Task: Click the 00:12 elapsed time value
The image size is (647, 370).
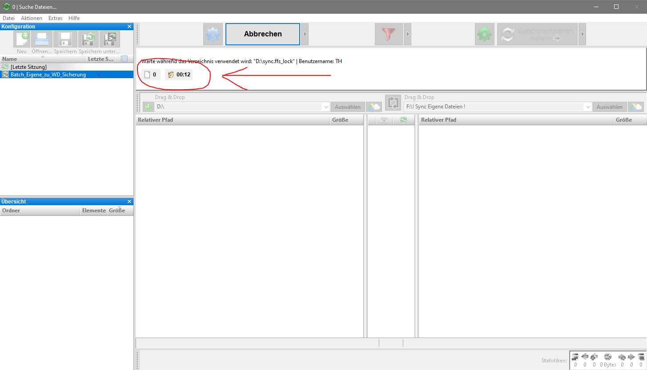Action: point(183,75)
